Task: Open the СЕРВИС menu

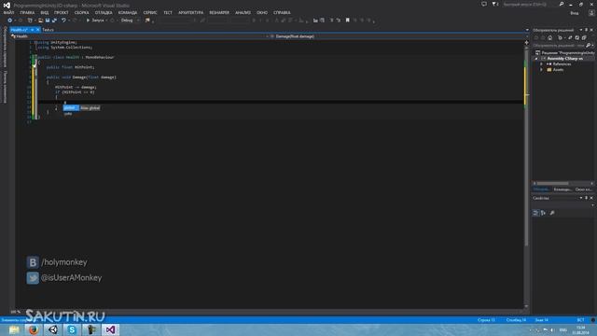Action: (150, 12)
